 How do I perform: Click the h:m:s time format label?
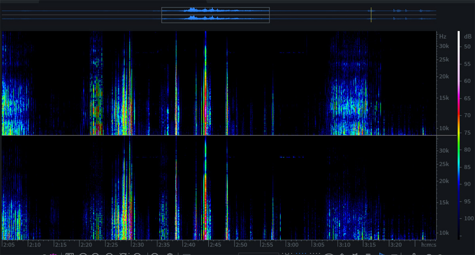point(428,245)
